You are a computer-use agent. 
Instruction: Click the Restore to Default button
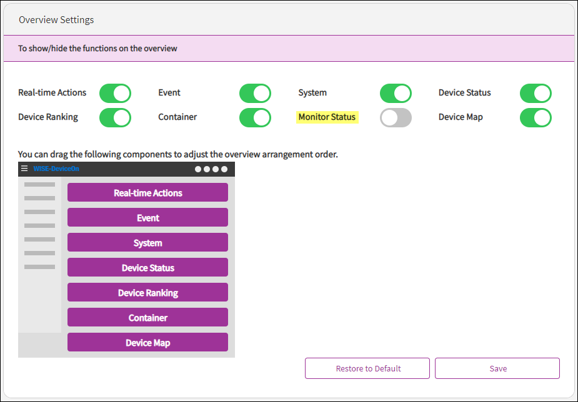point(367,368)
